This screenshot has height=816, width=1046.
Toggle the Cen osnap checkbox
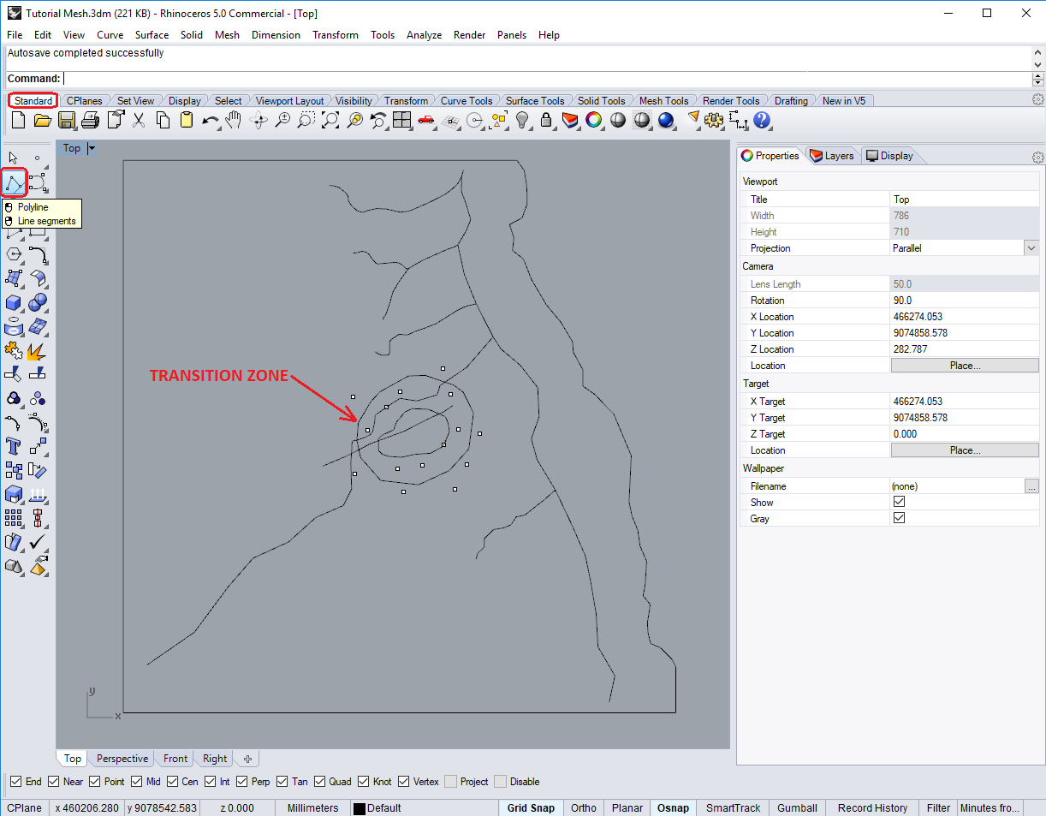pos(173,781)
